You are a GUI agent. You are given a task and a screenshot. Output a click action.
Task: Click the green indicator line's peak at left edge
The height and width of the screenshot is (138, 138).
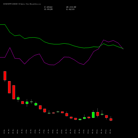coord(2,25)
